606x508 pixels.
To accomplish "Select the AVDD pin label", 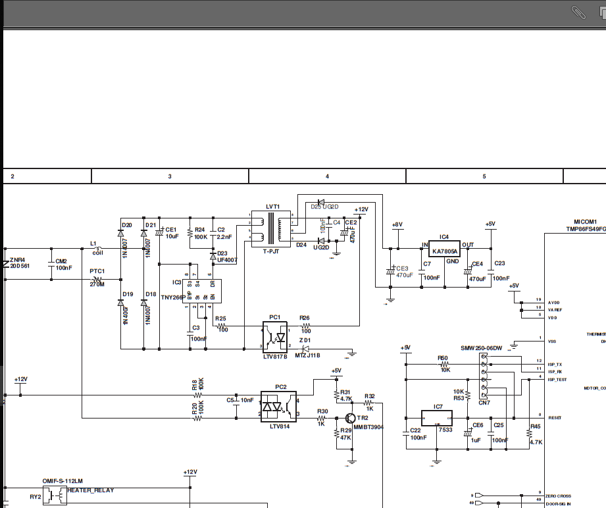I will [554, 303].
